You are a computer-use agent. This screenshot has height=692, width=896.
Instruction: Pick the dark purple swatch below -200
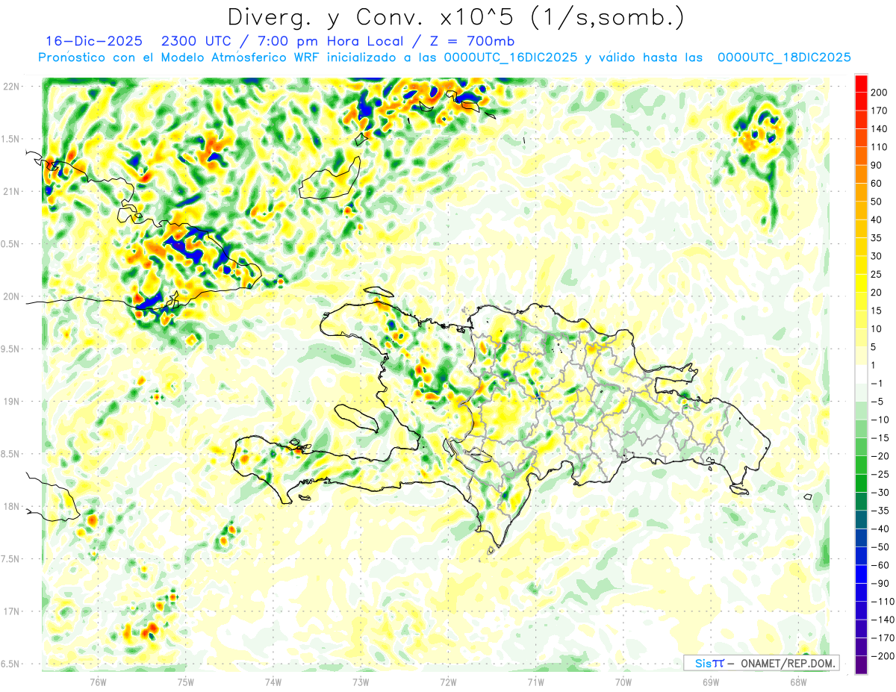coord(861,665)
